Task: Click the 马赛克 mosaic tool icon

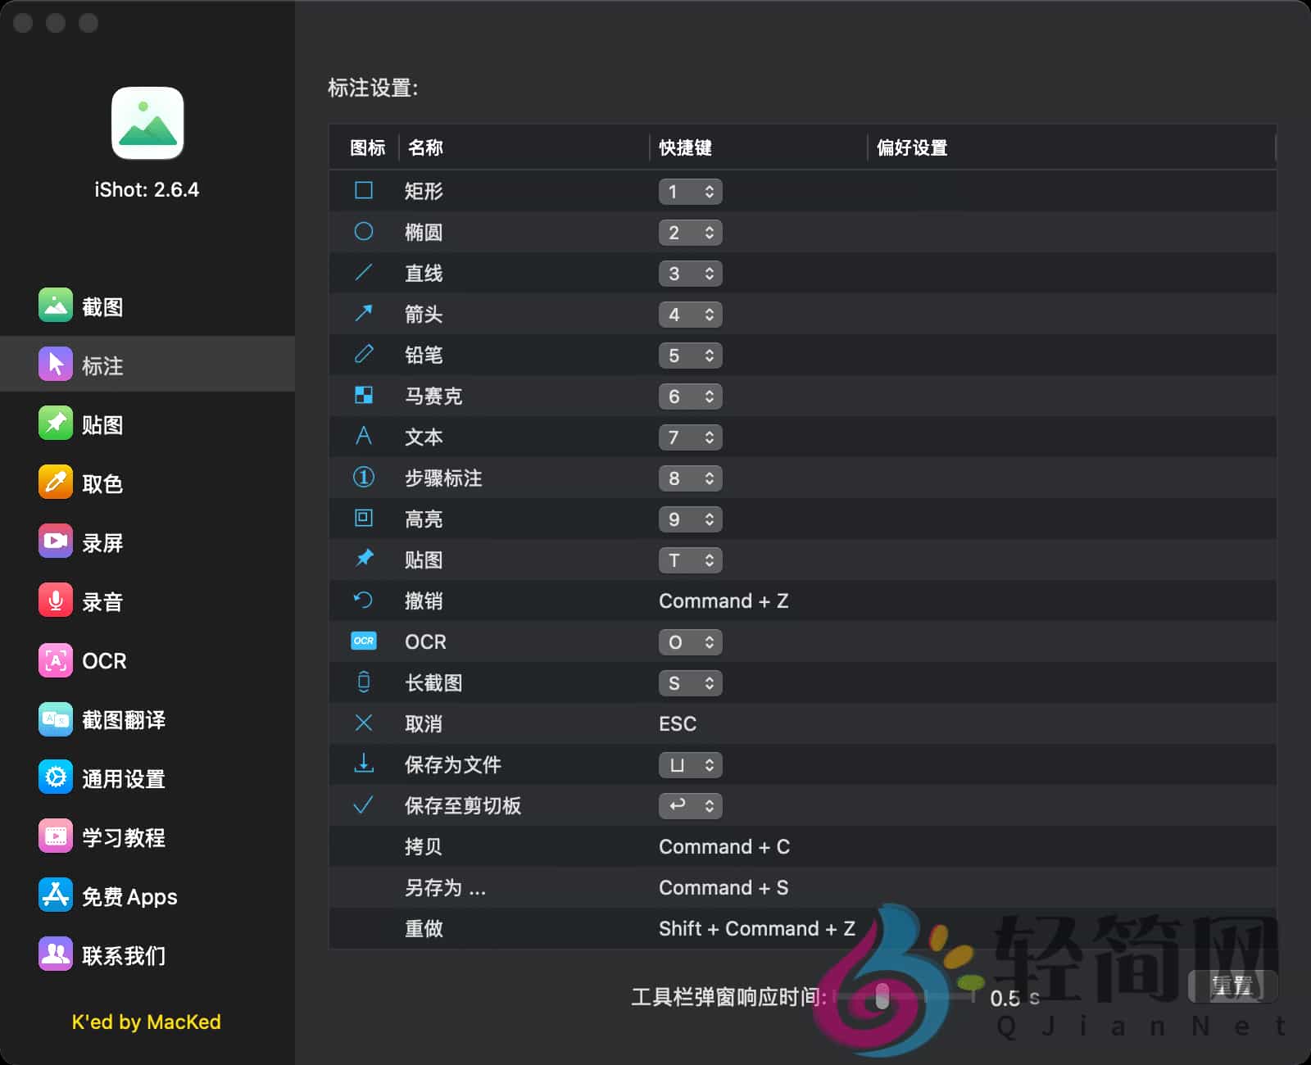Action: [363, 396]
